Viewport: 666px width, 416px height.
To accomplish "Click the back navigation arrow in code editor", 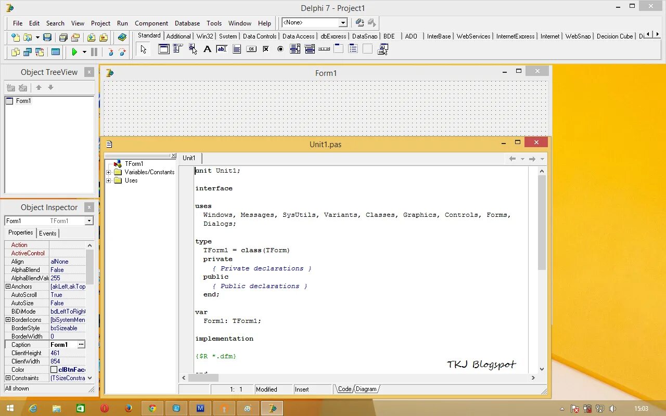I will tap(513, 159).
